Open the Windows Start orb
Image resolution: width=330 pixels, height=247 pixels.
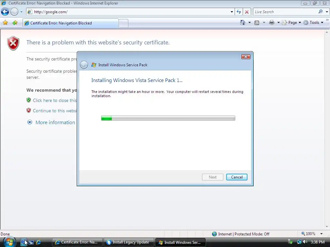coord(9,242)
